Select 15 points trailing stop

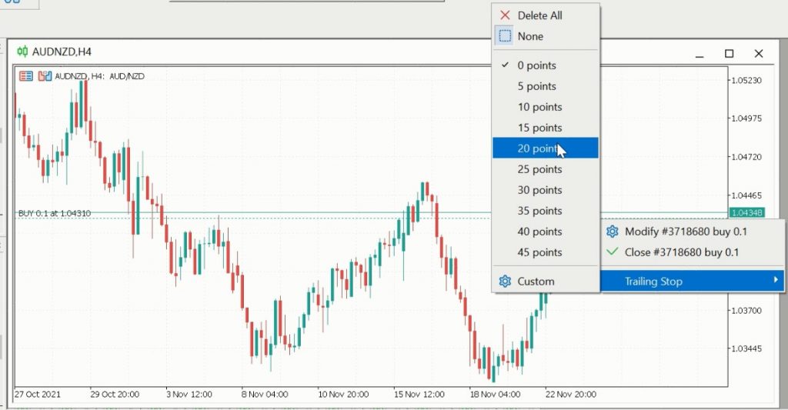[x=546, y=128]
